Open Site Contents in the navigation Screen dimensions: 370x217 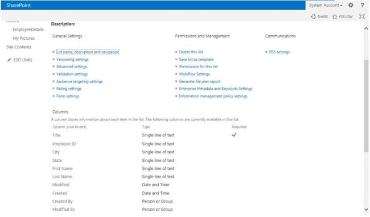coord(19,47)
